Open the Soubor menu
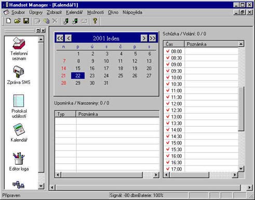Image resolution: width=255 pixels, height=200 pixels. [18, 12]
